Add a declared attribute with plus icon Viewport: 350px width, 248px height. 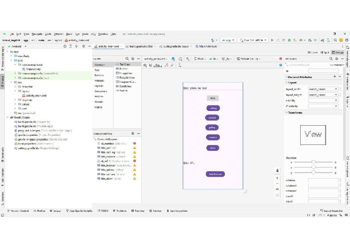(x=335, y=77)
